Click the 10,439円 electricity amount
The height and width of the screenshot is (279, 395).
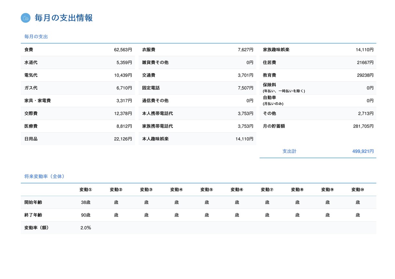(123, 75)
